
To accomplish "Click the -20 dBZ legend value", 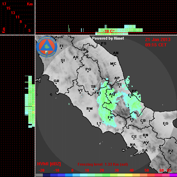I will (41, 170).
